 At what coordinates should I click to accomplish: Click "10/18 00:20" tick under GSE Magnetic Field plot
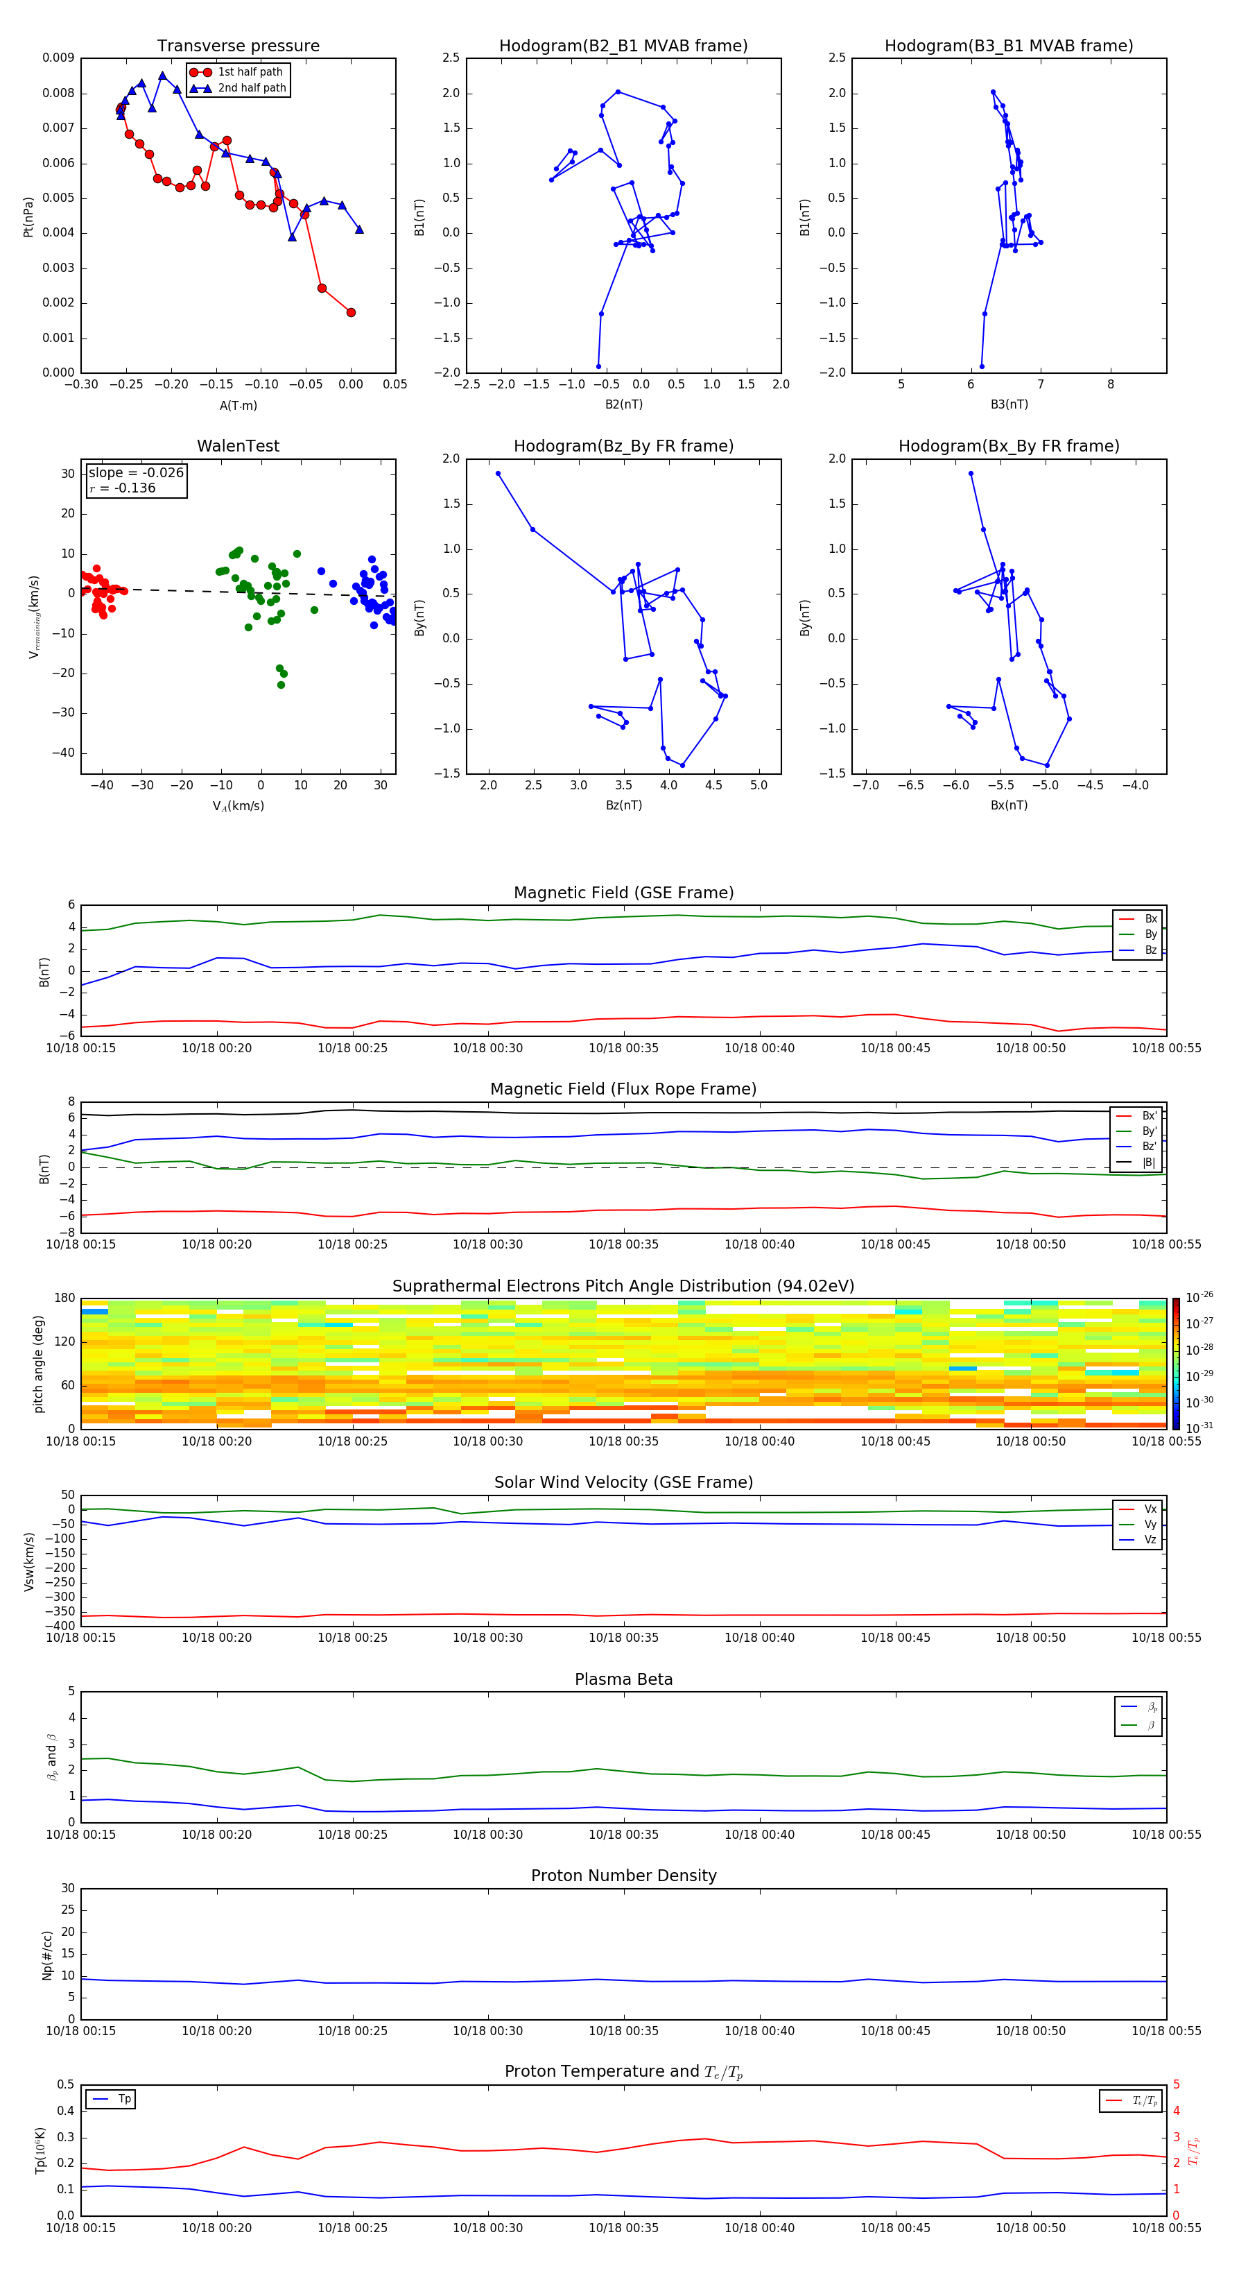point(217,1047)
